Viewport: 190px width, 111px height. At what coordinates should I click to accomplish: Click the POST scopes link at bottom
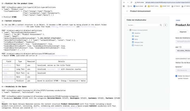point(57,108)
